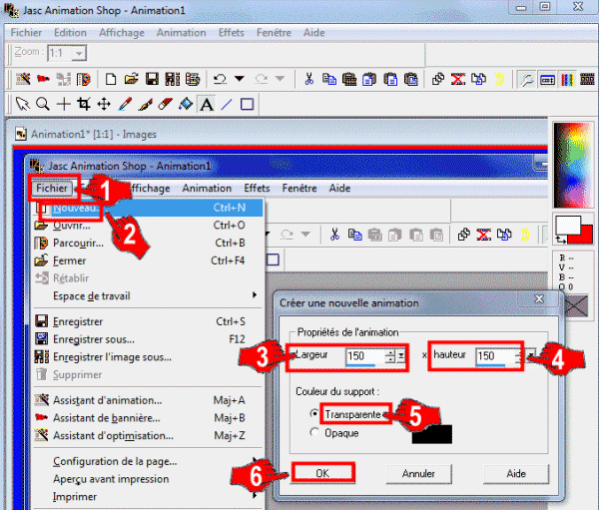Click the Browse icon in main toolbar
The height and width of the screenshot is (510, 599).
click(x=83, y=80)
